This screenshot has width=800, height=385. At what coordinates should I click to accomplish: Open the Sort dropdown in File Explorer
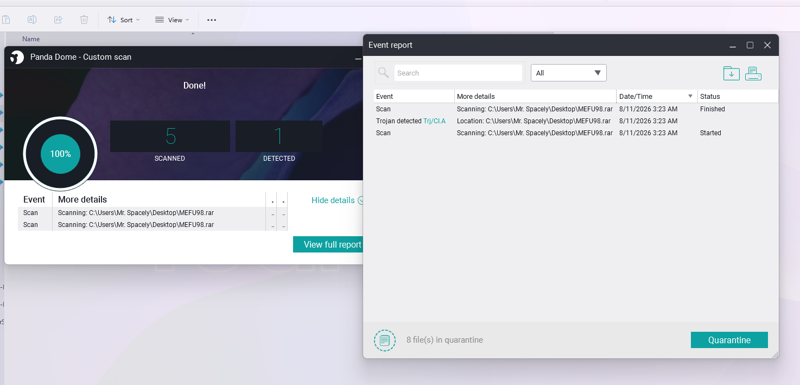pos(123,20)
